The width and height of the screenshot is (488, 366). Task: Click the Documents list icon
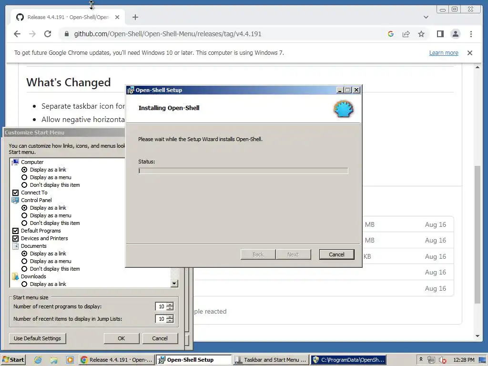(x=15, y=246)
